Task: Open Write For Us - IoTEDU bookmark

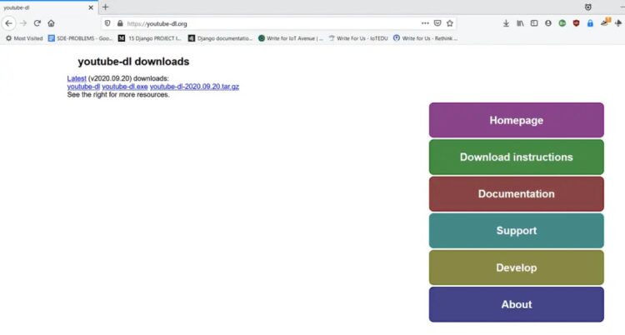Action: [358, 38]
